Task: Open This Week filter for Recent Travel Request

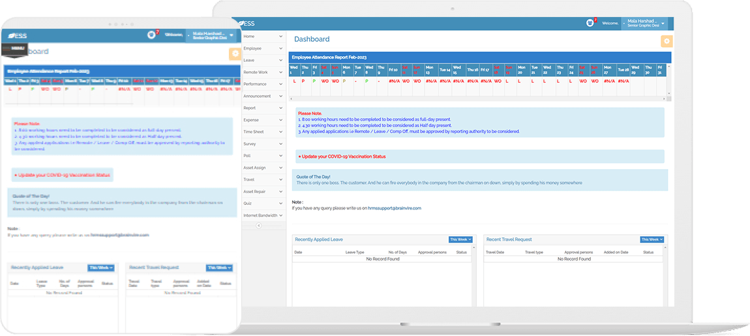Action: (x=652, y=239)
